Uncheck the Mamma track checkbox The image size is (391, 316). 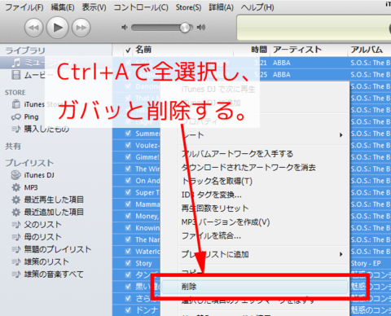[x=128, y=204]
